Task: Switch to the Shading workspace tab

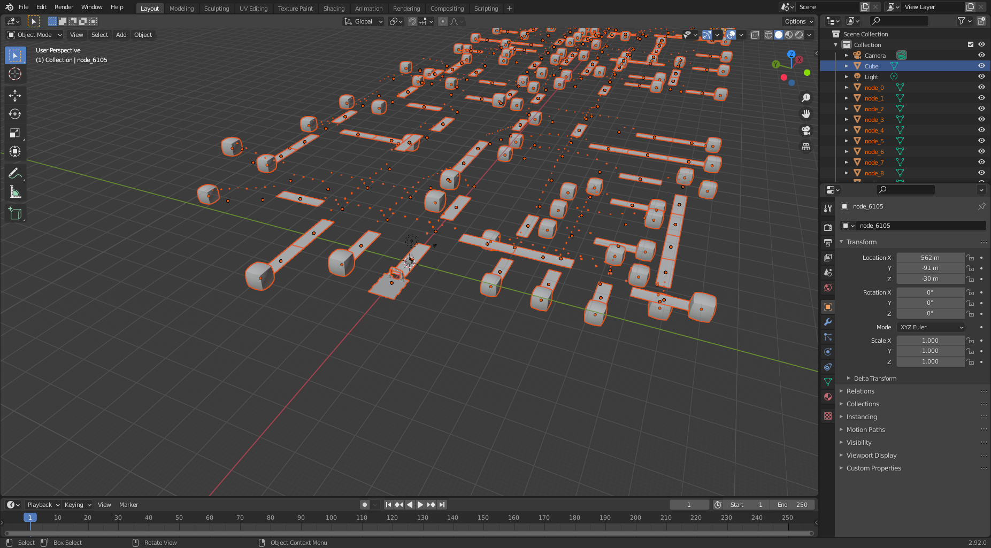Action: tap(334, 8)
